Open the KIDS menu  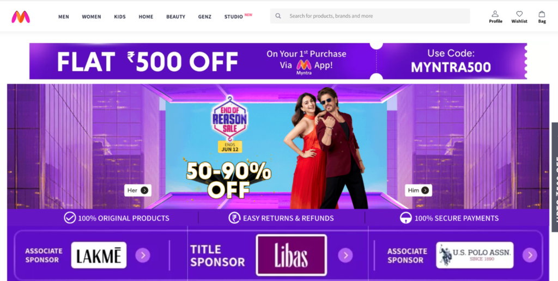coord(120,17)
